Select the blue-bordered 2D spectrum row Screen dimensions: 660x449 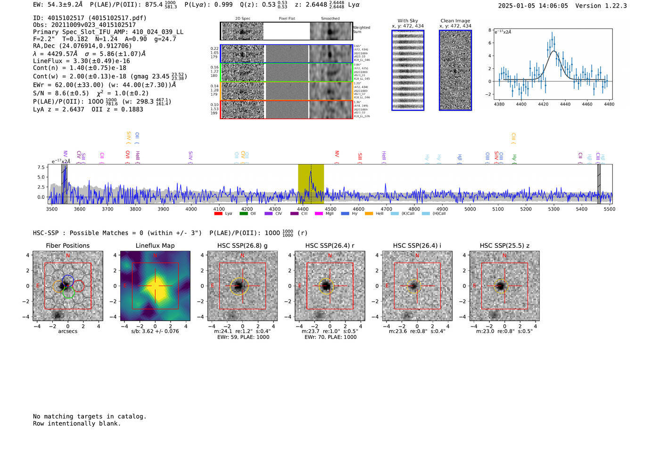(x=286, y=54)
